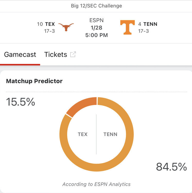Click the light orange Tennessee donut segment
This screenshot has height=193, width=192.
(129, 144)
